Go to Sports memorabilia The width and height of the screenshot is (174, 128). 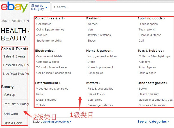[x=49, y=41]
